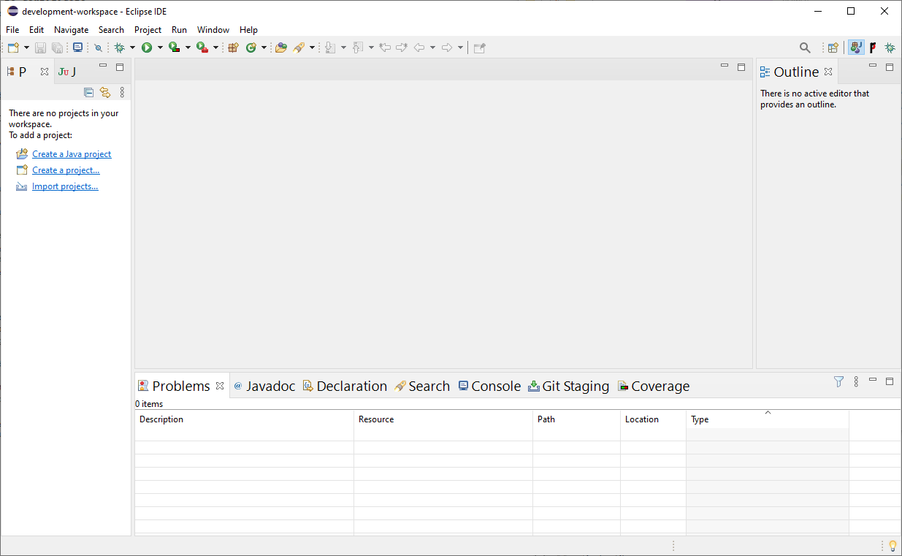Click the Import projects link

[x=65, y=186]
